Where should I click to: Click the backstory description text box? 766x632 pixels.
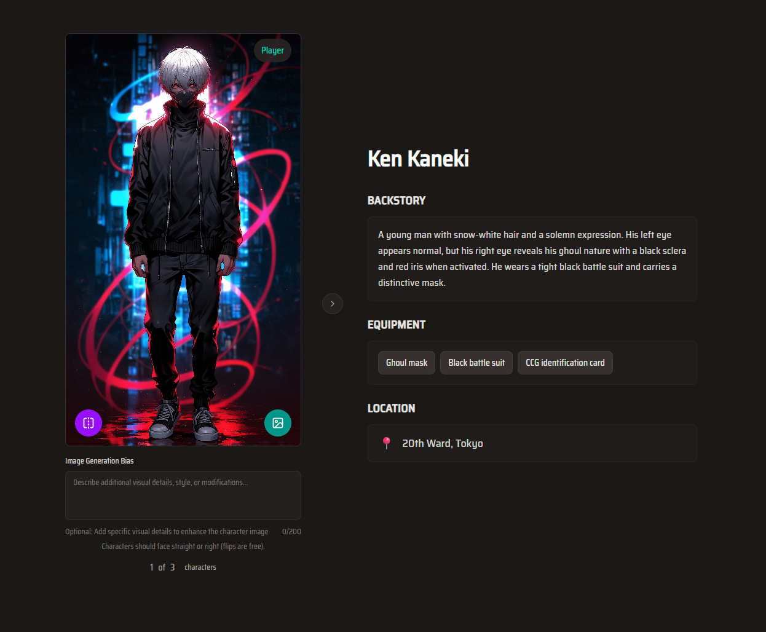pyautogui.click(x=532, y=259)
